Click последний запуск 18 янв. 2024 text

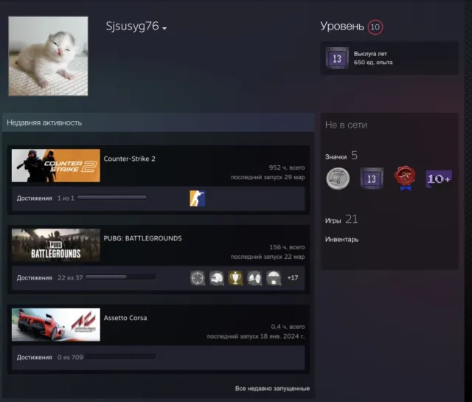point(256,336)
